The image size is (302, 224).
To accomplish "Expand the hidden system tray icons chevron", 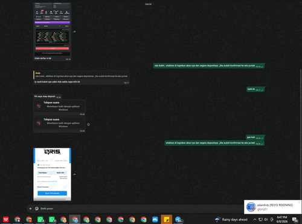I will click(255, 219).
